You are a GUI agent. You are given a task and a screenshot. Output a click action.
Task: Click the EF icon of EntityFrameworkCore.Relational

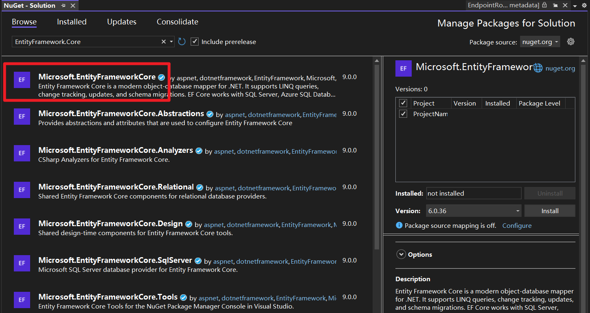click(x=22, y=190)
